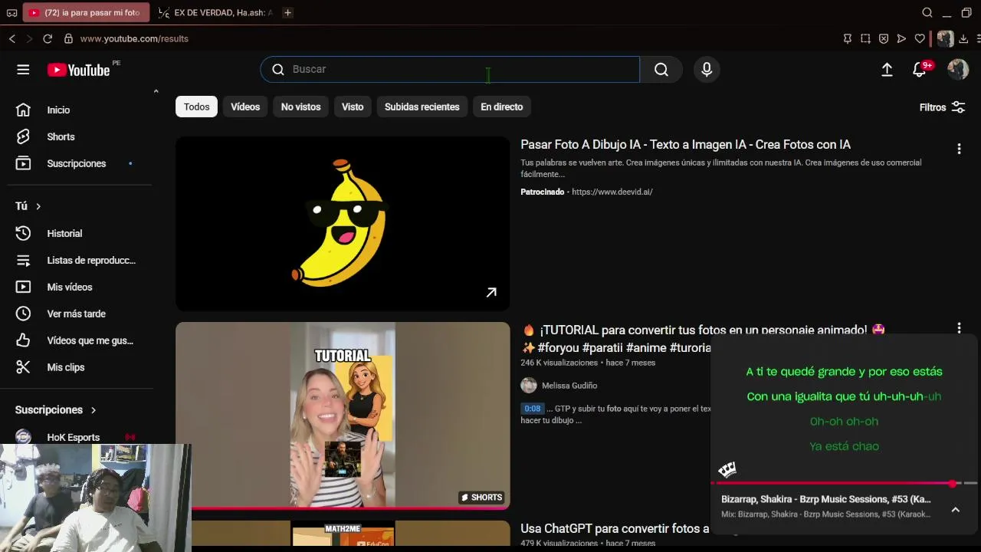Screen dimensions: 981x552
Task: Open the Filtros search filters
Action: point(942,107)
